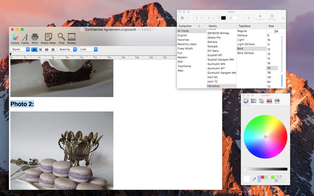
Task: Select the image palettes picker icon
Action: tap(269, 101)
